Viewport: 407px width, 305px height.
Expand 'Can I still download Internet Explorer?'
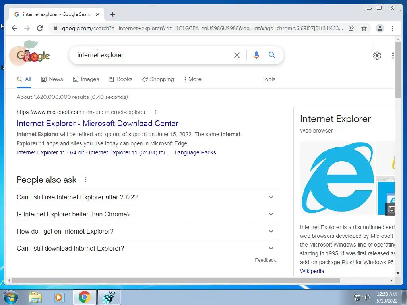147,249
